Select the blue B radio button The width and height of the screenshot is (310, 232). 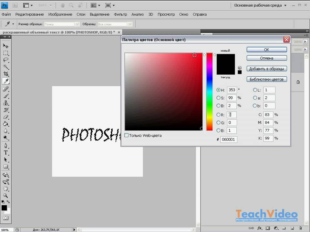218,130
